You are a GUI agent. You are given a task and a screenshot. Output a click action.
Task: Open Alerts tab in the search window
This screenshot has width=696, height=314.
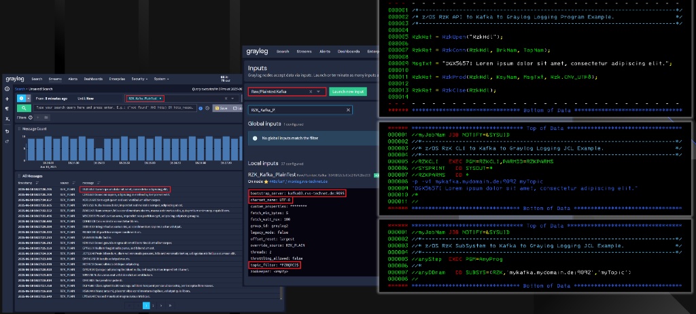(x=73, y=79)
